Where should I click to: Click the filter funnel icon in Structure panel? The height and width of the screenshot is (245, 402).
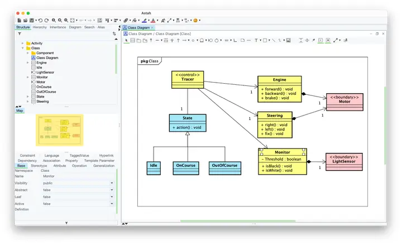click(x=20, y=33)
